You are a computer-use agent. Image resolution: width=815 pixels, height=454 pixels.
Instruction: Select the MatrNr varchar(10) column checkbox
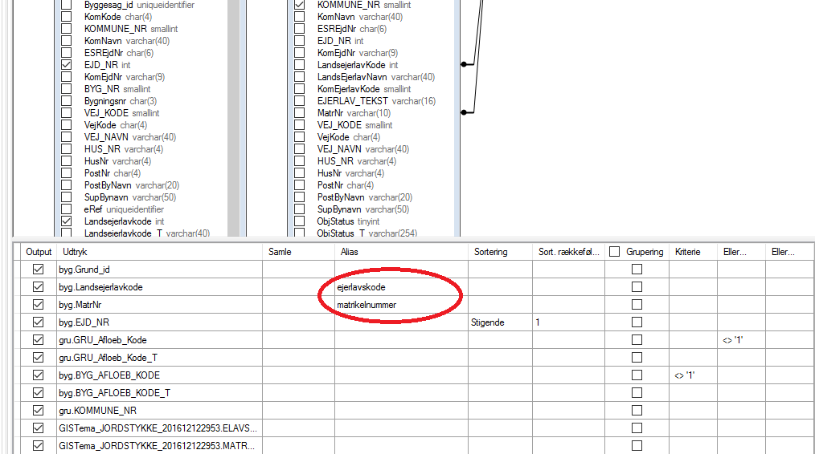click(300, 113)
